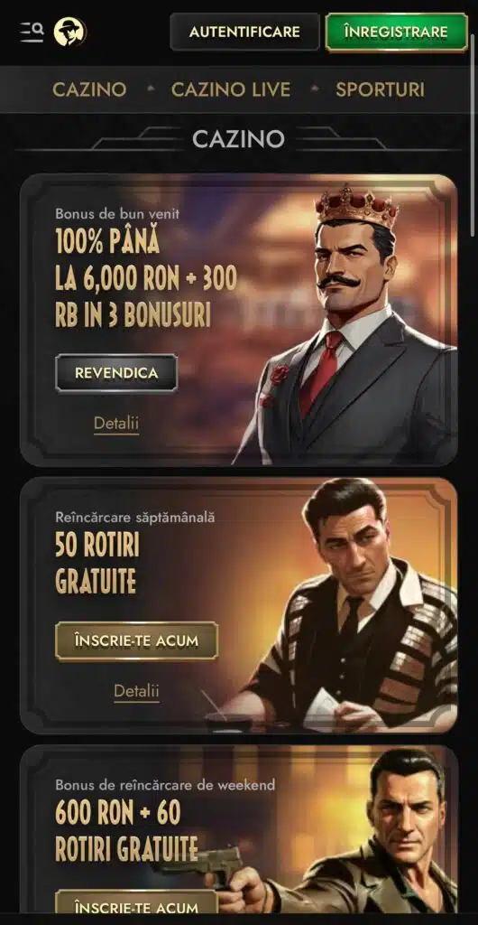Viewport: 478px width, 925px height.
Task: Click the Bonus de bun venit label
Action: tap(118, 213)
